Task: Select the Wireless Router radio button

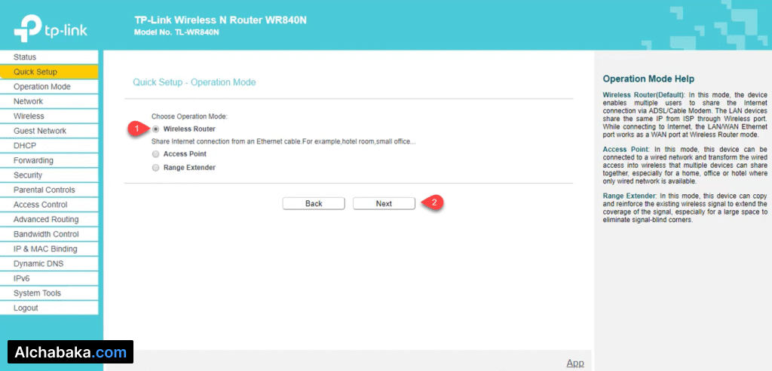Action: [155, 129]
